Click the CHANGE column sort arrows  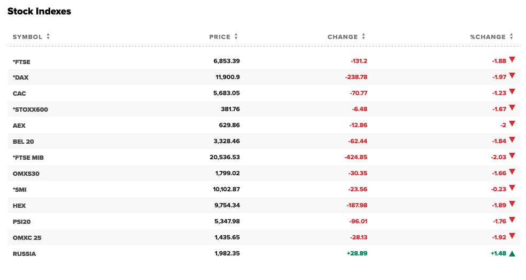[363, 37]
